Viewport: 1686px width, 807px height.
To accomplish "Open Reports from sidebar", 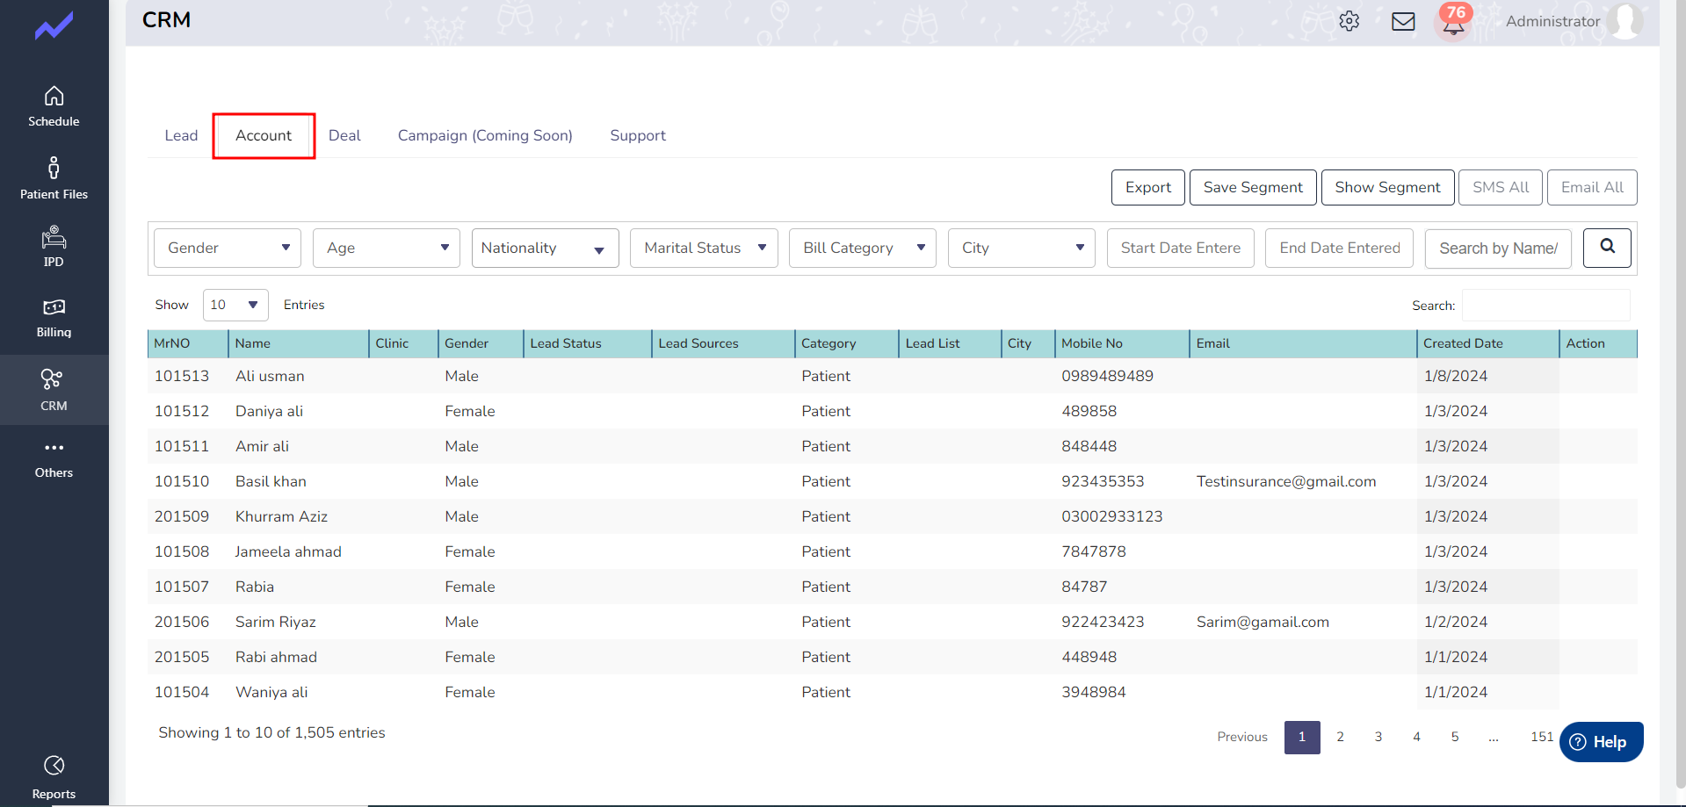I will pyautogui.click(x=54, y=777).
